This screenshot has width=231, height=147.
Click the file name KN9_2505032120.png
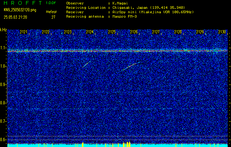coord(20,10)
